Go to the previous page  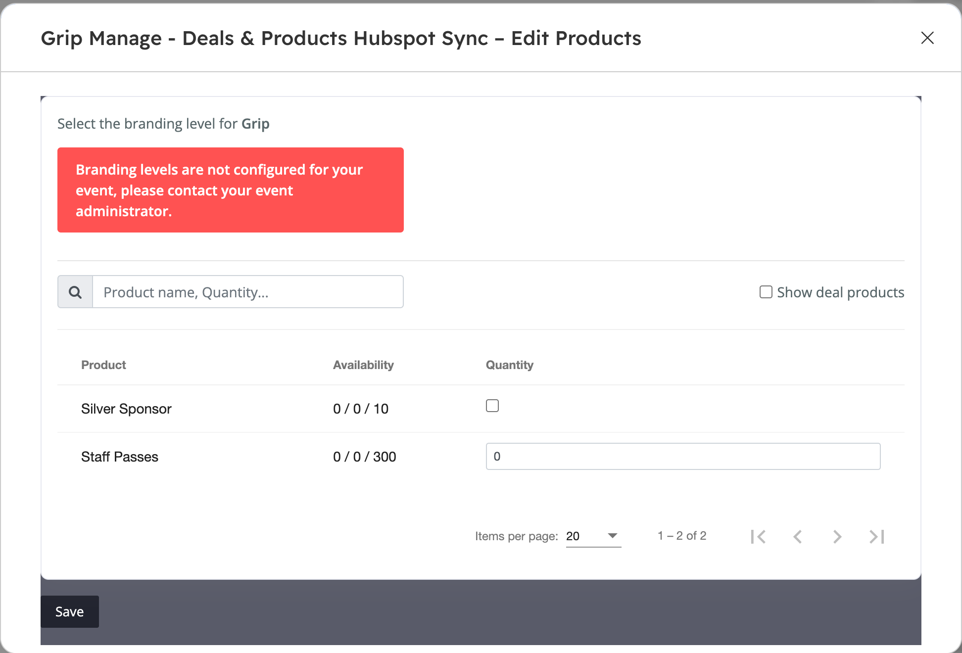[798, 536]
